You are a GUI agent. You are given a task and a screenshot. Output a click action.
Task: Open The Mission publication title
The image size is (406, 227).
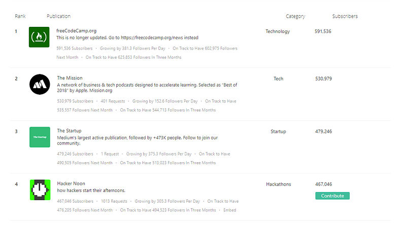[x=70, y=78]
